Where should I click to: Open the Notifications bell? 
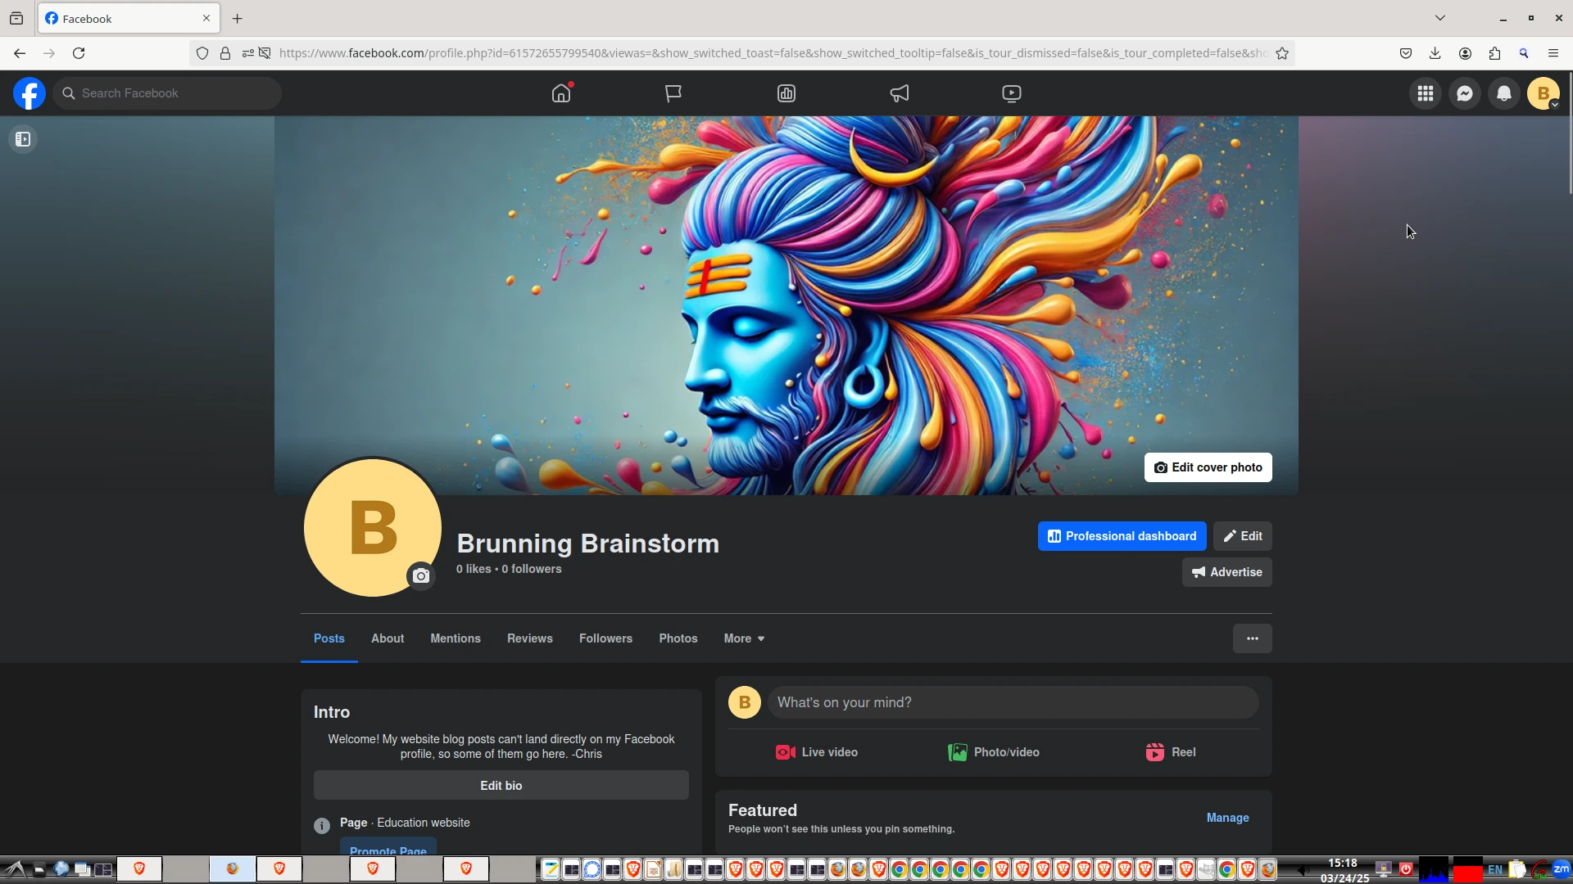[1504, 93]
